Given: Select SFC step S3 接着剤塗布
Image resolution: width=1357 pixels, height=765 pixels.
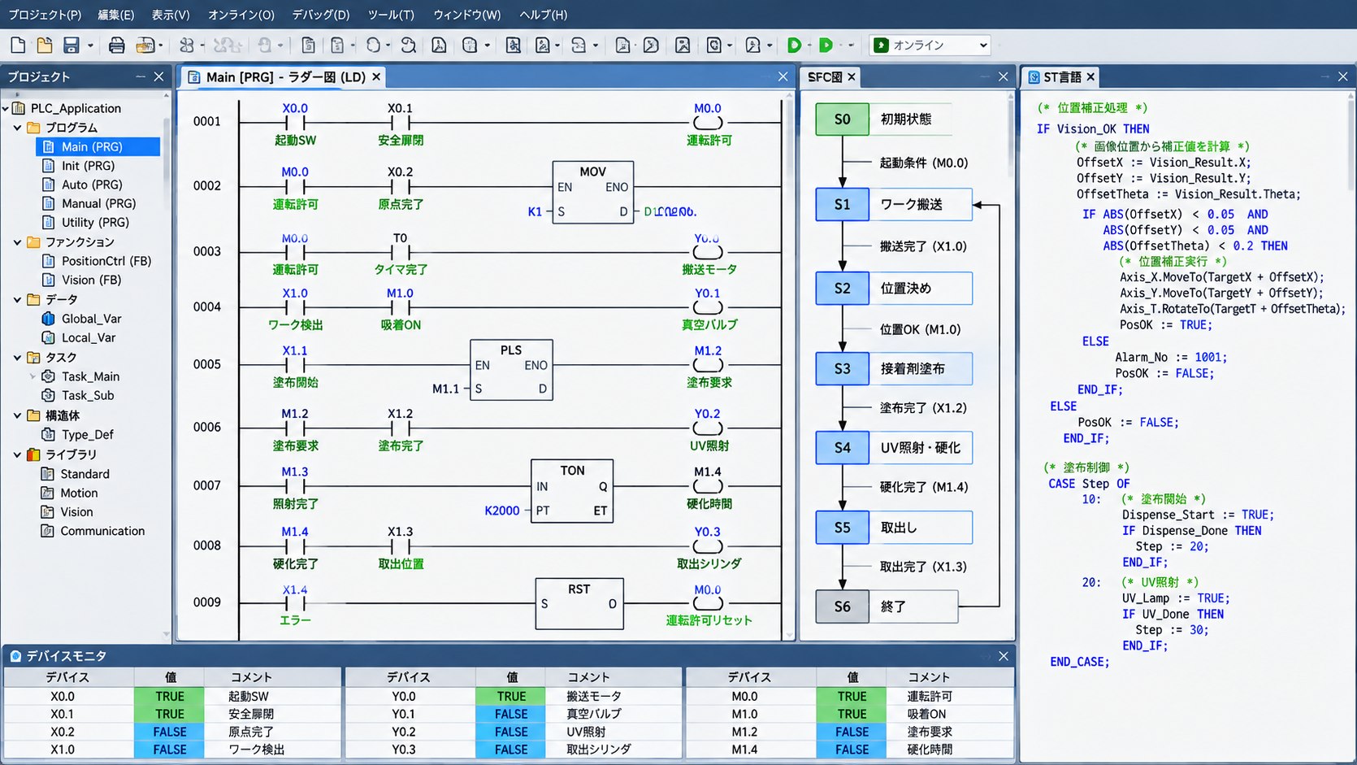Looking at the screenshot, I should point(894,369).
